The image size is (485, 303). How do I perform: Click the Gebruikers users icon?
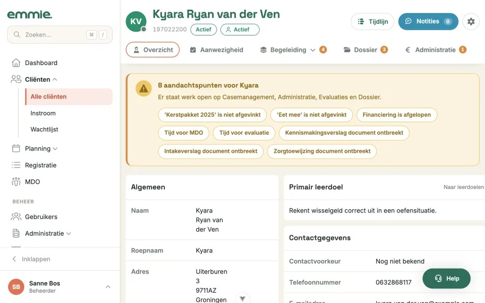(16, 217)
